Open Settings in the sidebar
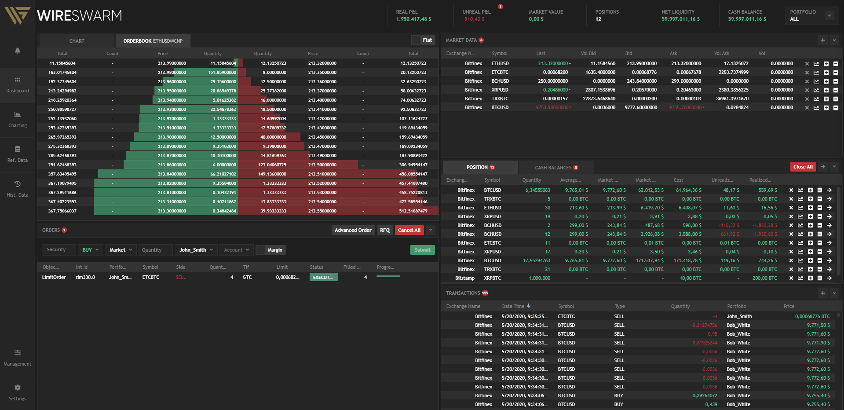Viewport: 844px width, 410px height. [18, 393]
